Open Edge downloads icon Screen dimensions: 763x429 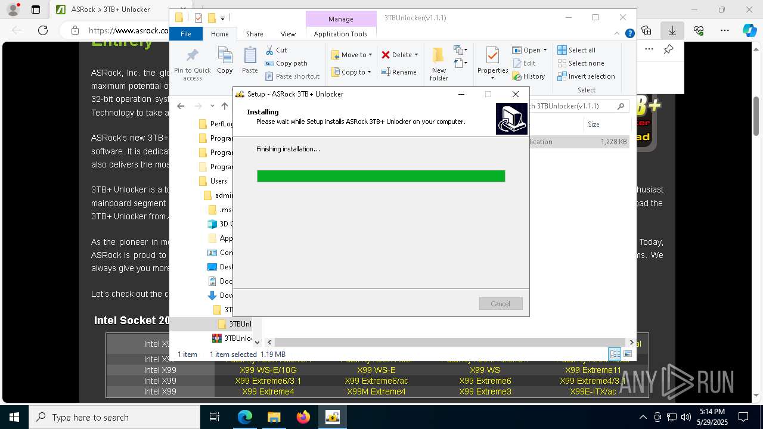point(672,30)
